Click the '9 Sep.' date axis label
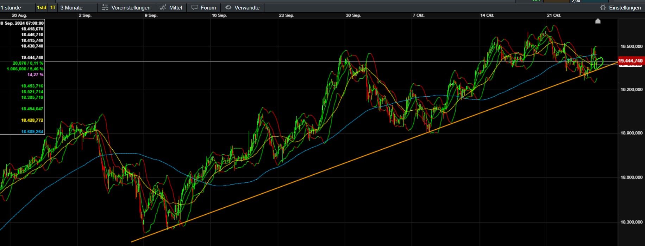The height and width of the screenshot is (246, 645). (x=151, y=15)
